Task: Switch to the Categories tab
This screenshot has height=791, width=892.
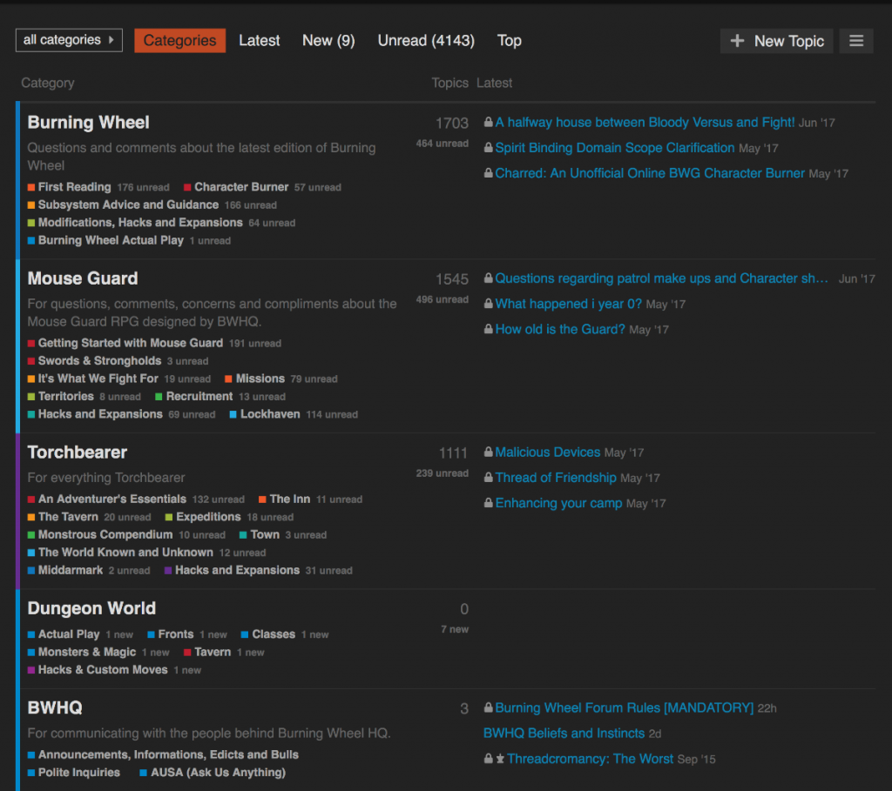Action: (x=179, y=40)
